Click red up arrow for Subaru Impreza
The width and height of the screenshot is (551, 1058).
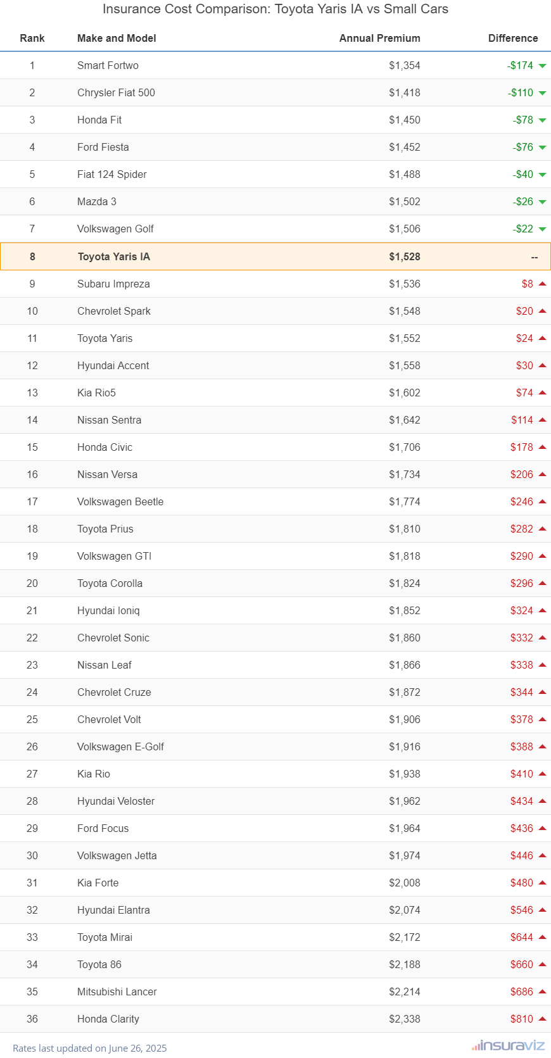point(542,284)
